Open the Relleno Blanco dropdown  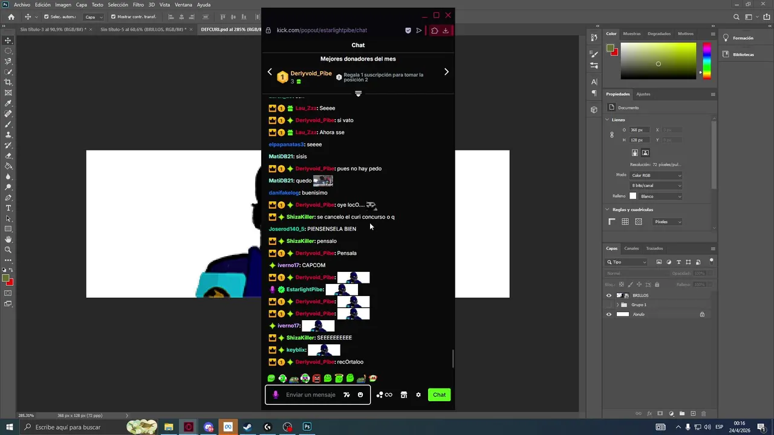661,196
